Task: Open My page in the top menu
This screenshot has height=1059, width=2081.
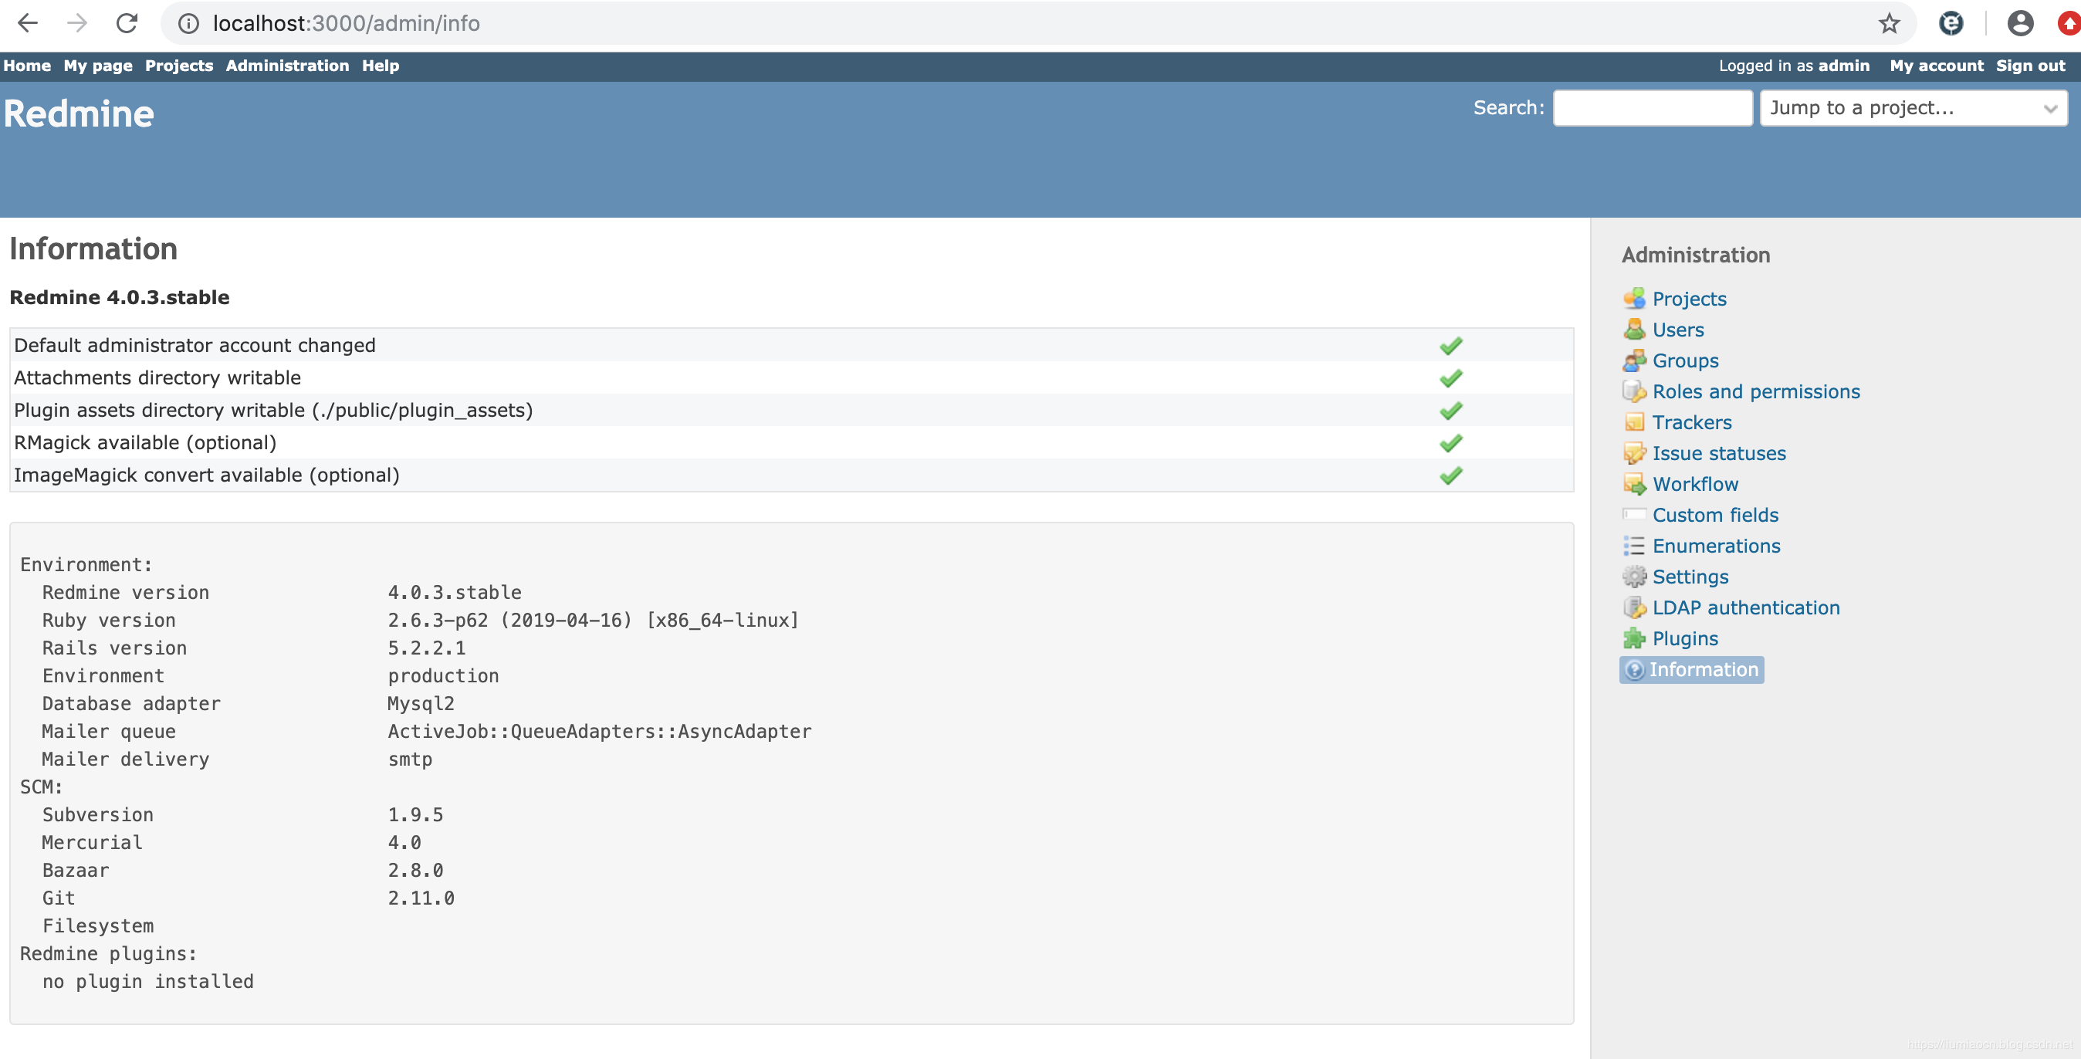Action: click(x=98, y=66)
